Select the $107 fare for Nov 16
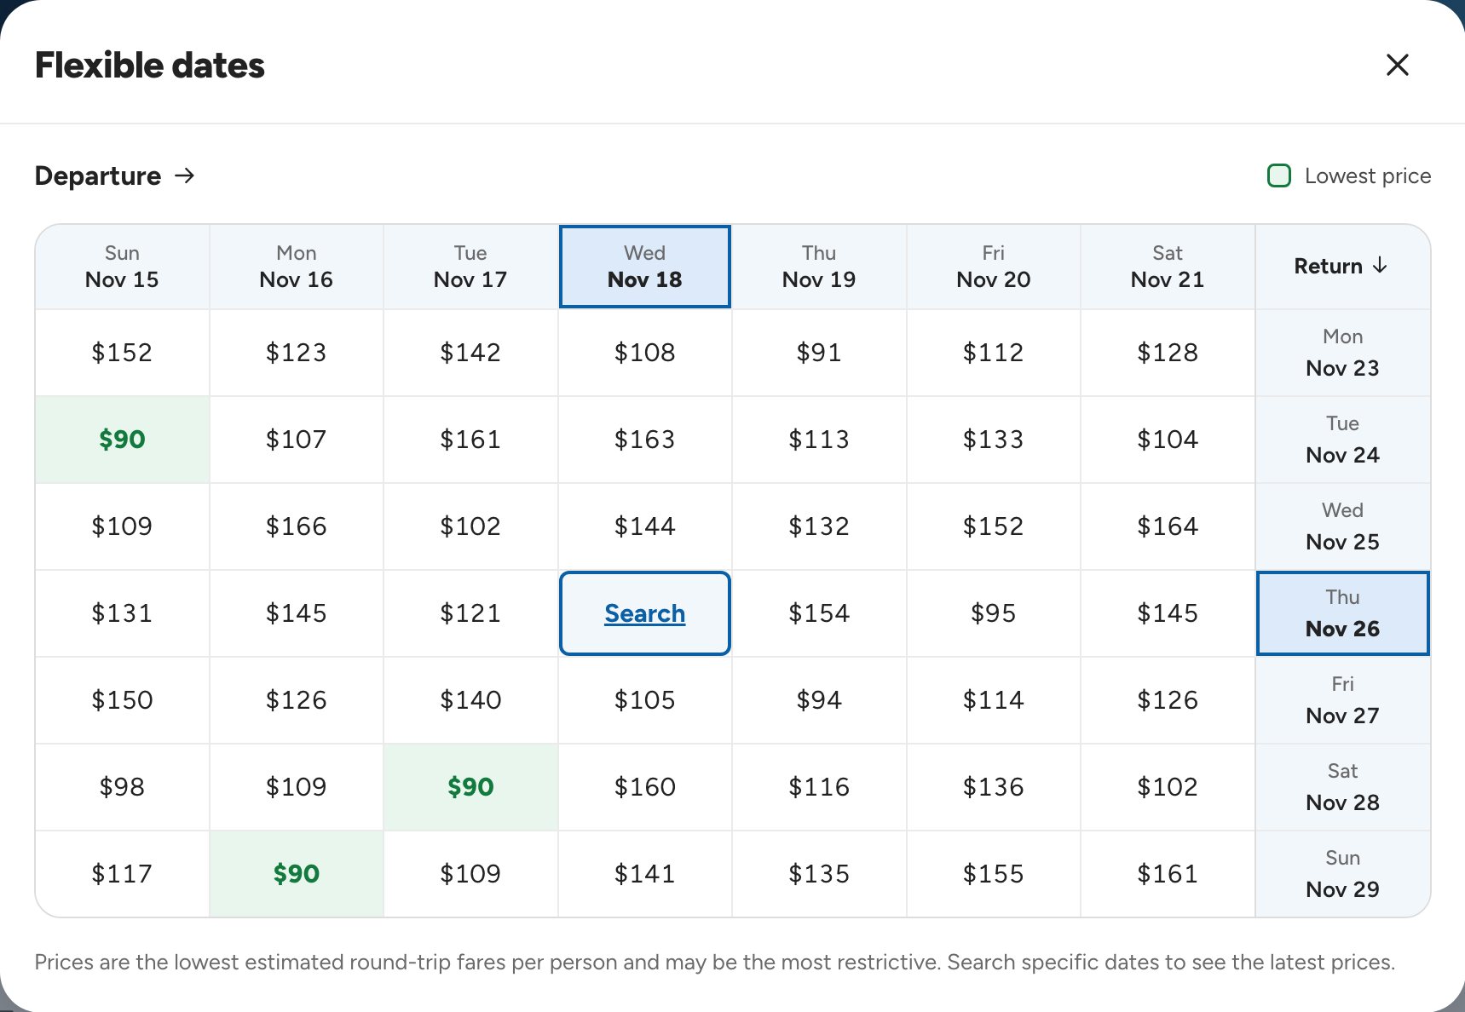The image size is (1465, 1012). [x=297, y=440]
